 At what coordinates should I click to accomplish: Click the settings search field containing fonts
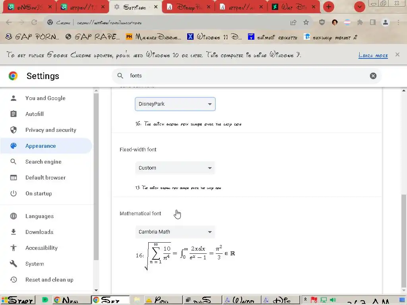246,76
